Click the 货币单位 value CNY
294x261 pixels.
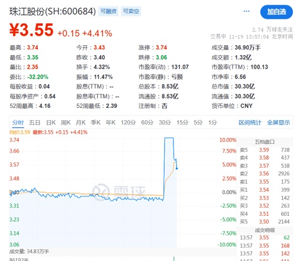click(x=246, y=106)
